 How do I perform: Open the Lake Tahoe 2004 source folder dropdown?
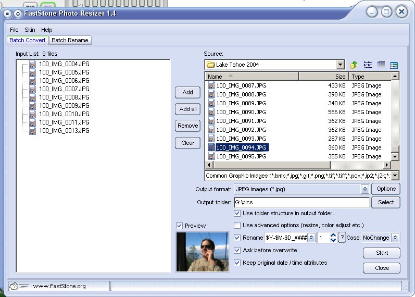[340, 65]
